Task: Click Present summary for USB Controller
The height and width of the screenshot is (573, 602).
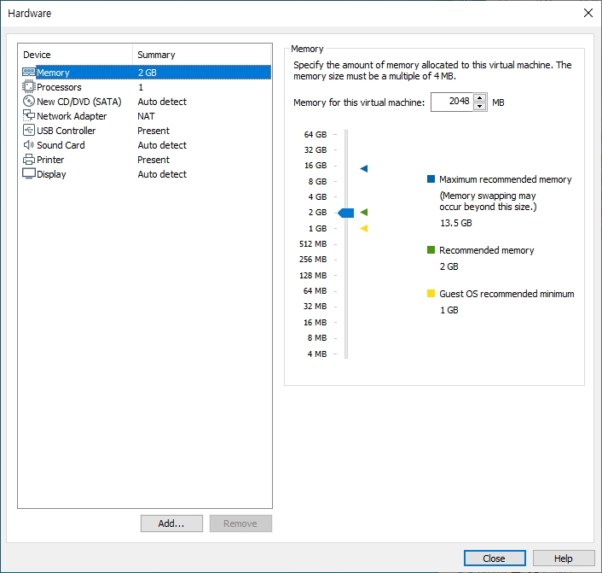Action: pyautogui.click(x=153, y=131)
